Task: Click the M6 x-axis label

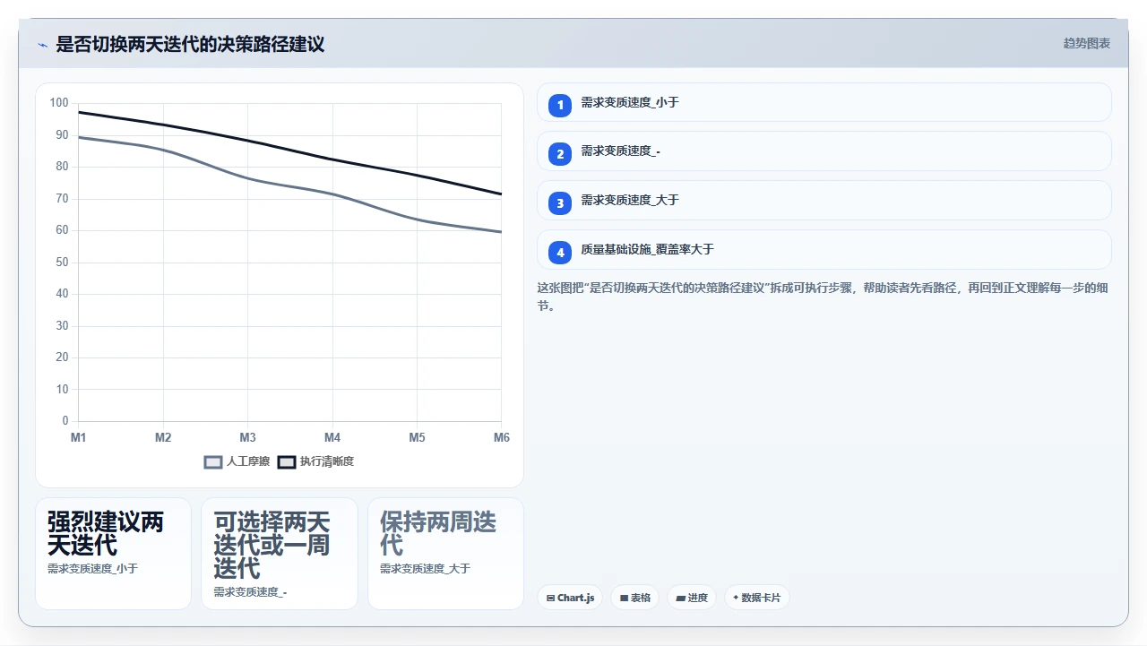Action: tap(502, 437)
